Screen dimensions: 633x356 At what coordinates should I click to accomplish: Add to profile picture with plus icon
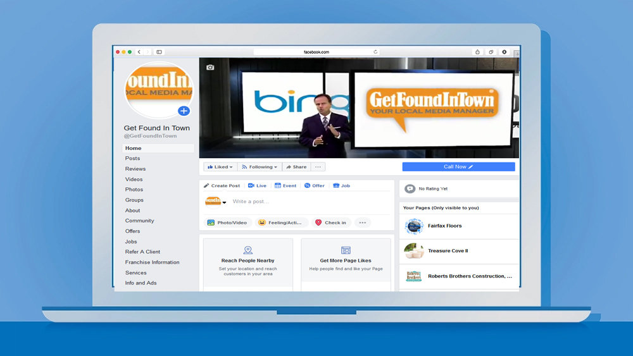(184, 111)
